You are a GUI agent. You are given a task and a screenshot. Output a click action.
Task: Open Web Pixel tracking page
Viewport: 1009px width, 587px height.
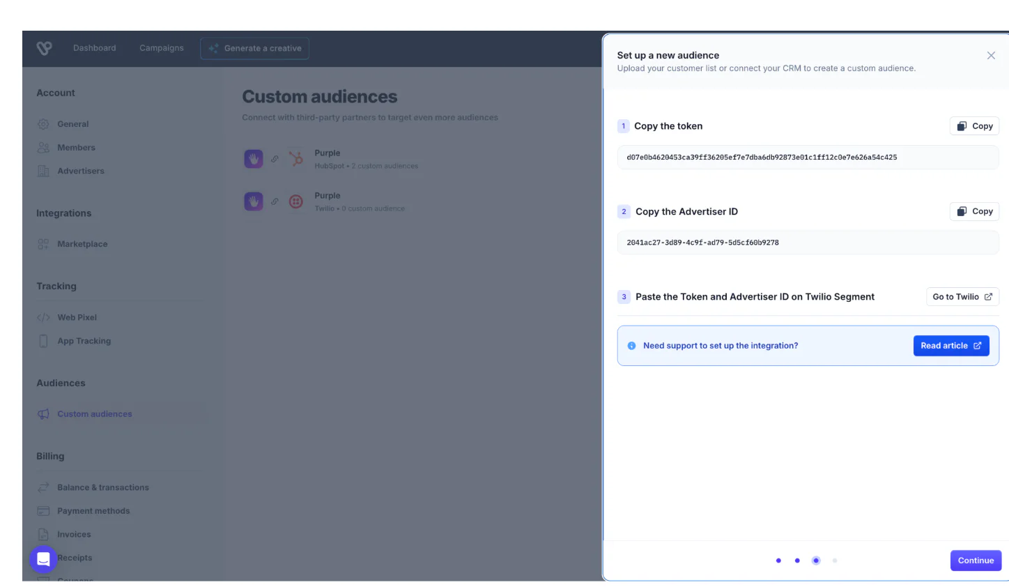click(77, 317)
